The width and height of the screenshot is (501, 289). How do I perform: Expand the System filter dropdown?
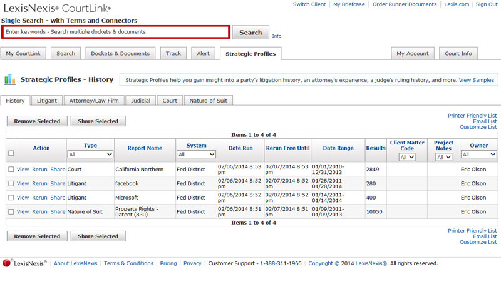196,154
